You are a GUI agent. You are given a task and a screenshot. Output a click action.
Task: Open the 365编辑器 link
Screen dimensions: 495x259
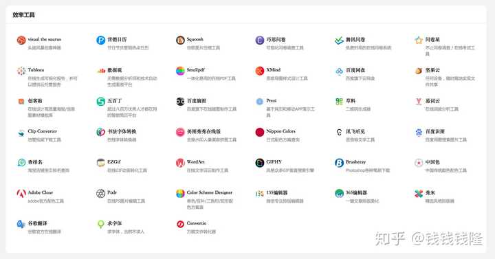[x=356, y=192]
